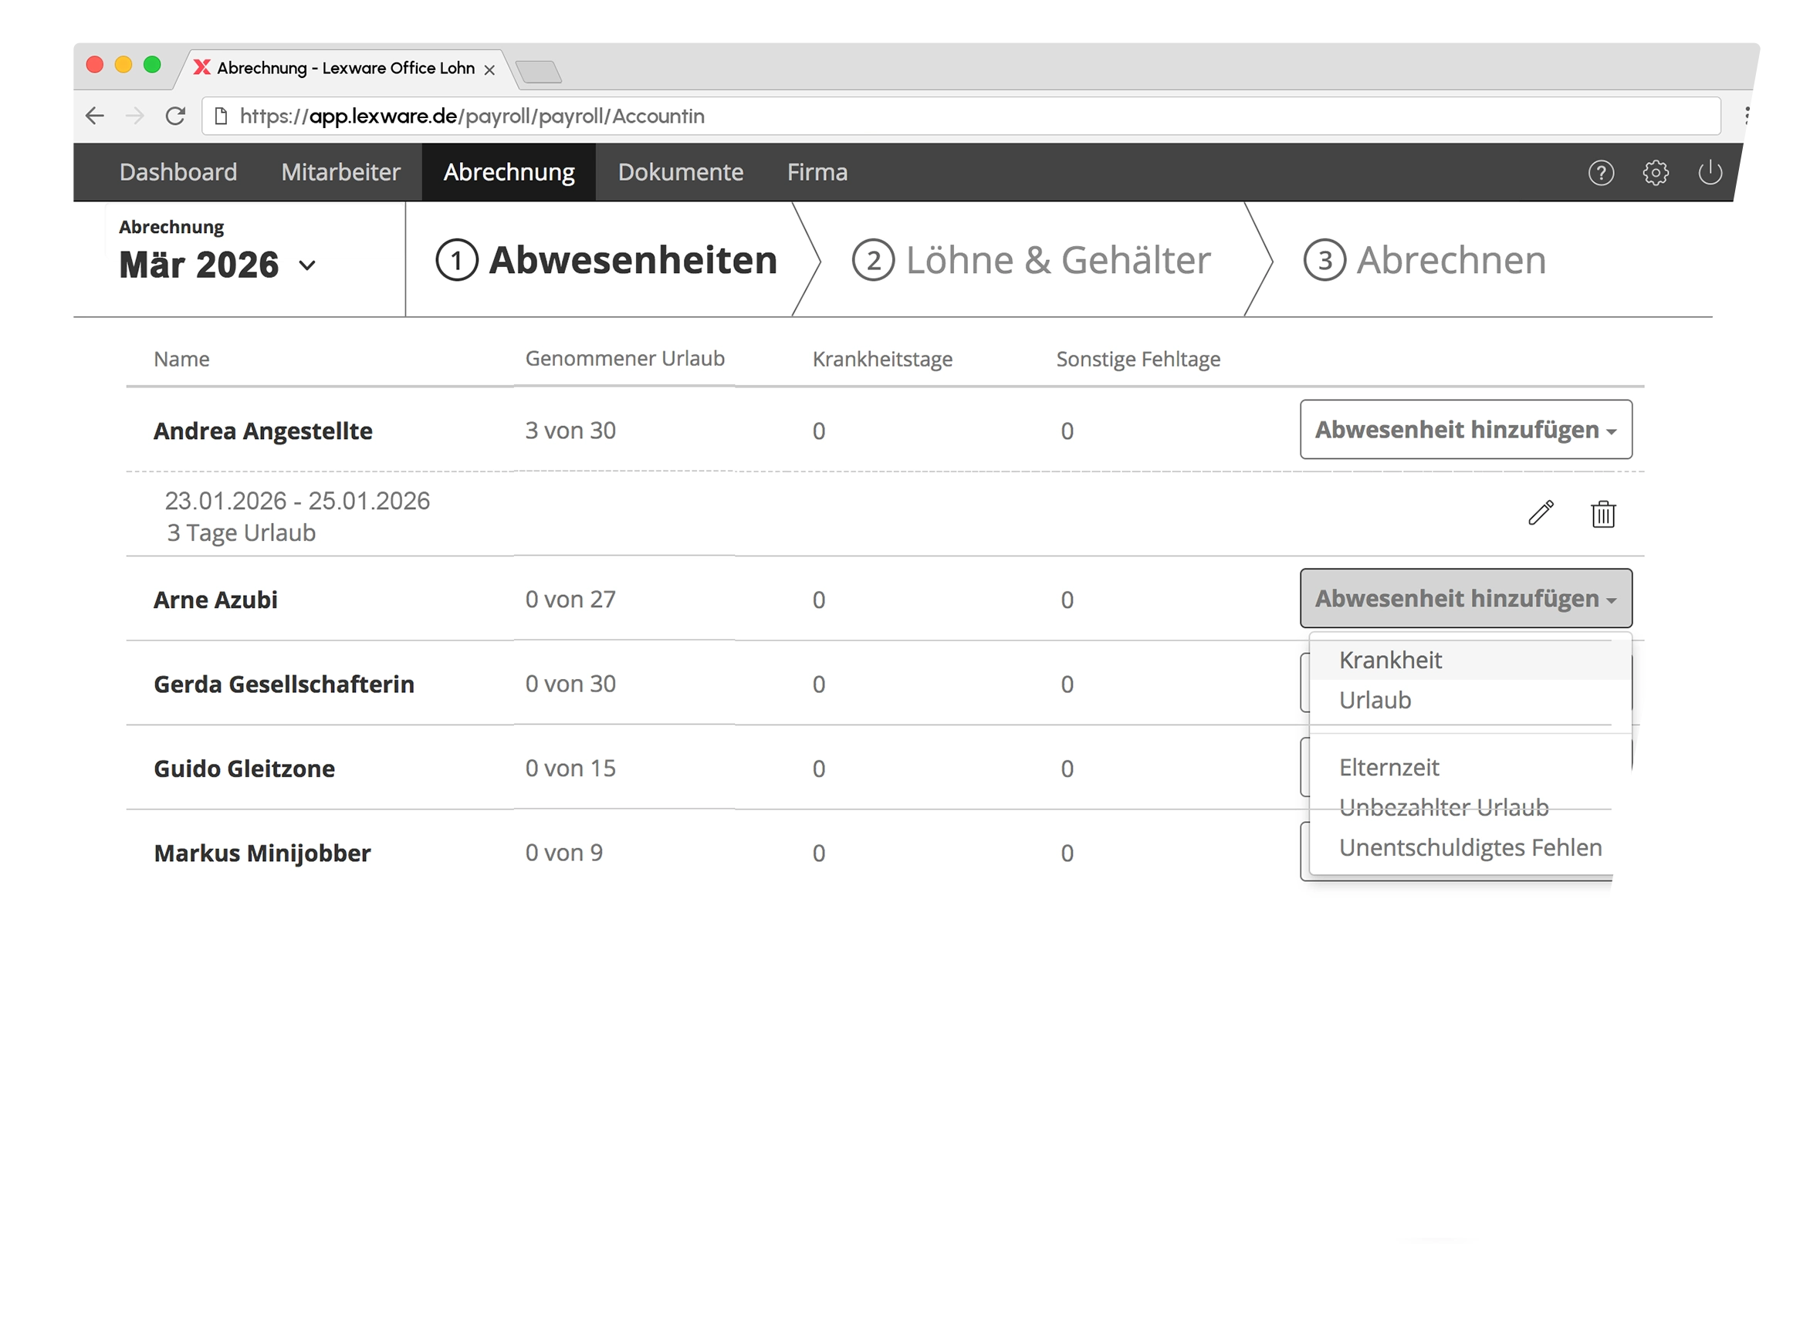This screenshot has height=1338, width=1810.
Task: Open the Dokumente navigation tab
Action: point(680,172)
